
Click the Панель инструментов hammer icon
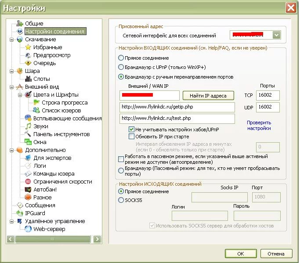pos(28,134)
